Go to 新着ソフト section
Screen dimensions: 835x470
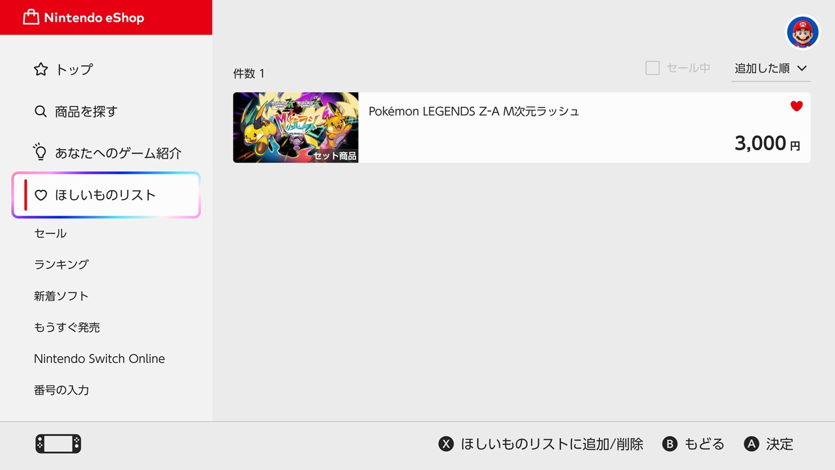61,296
